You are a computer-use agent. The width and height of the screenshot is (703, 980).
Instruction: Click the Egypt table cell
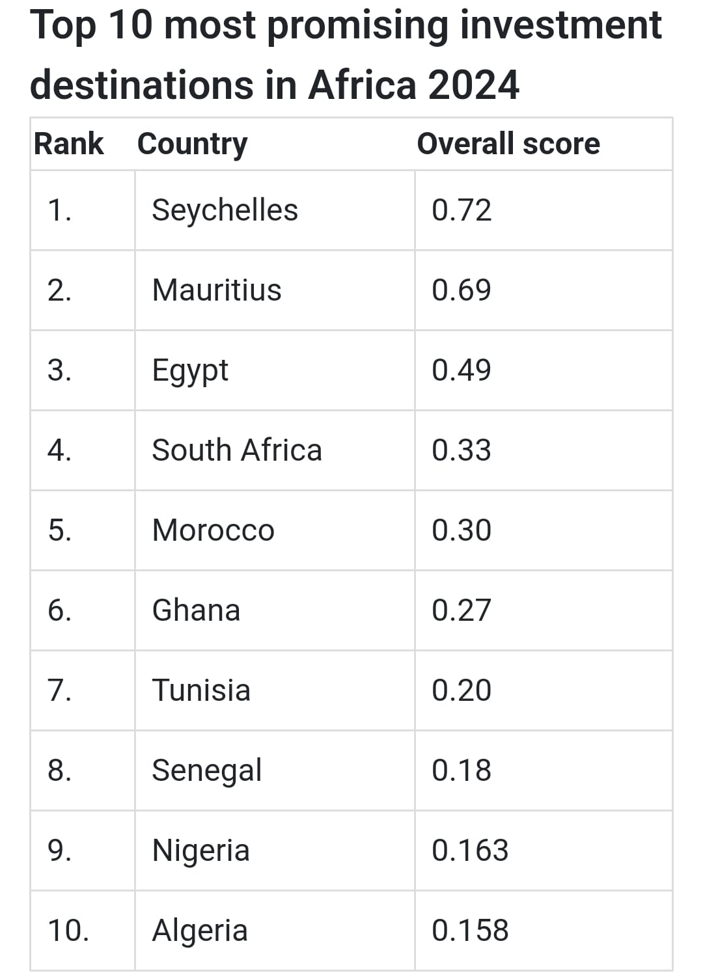(190, 370)
